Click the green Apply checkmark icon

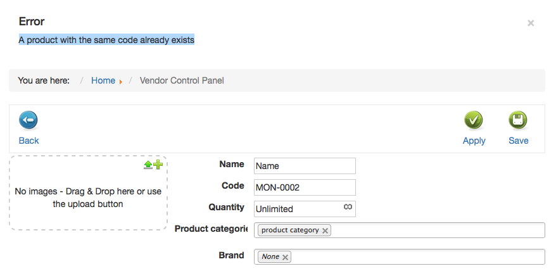474,120
